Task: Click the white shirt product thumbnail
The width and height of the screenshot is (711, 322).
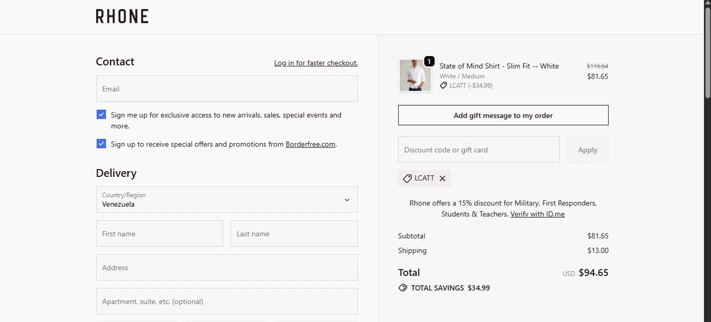Action: (415, 76)
